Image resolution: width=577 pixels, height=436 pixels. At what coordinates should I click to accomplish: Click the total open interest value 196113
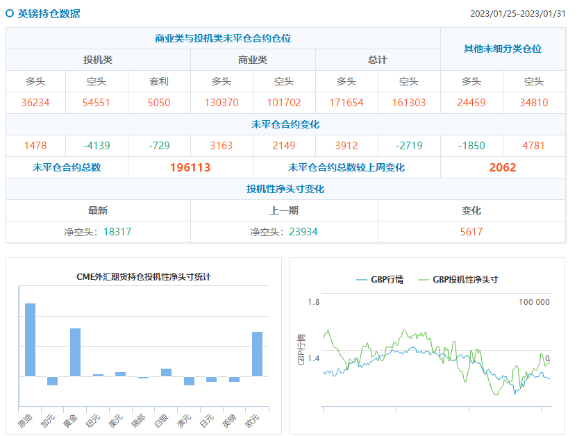coord(190,167)
